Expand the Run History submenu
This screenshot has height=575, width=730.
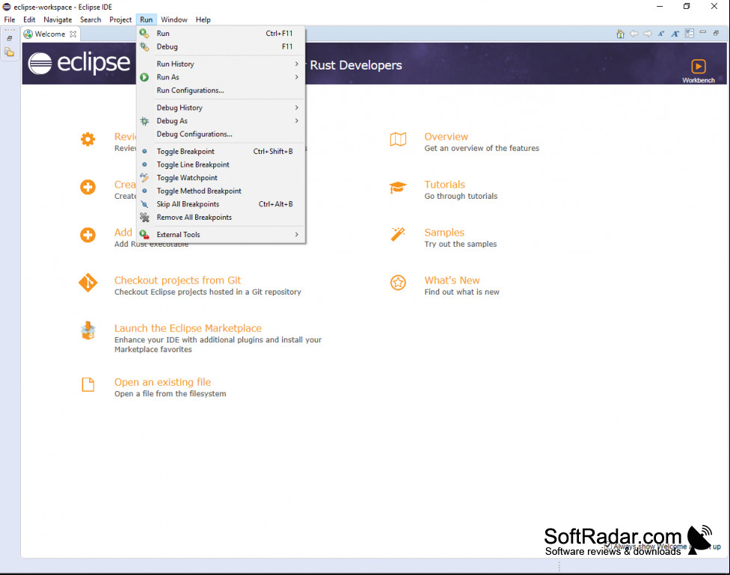[221, 64]
